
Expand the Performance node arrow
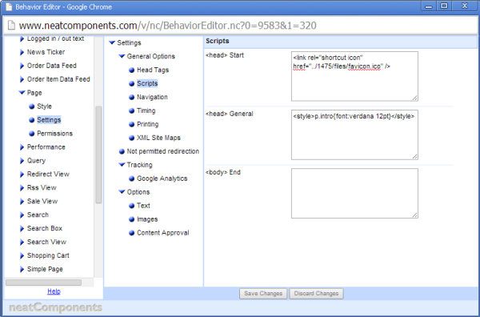[22, 147]
